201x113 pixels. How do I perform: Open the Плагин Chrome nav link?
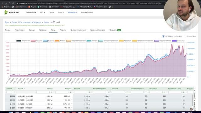point(87,13)
